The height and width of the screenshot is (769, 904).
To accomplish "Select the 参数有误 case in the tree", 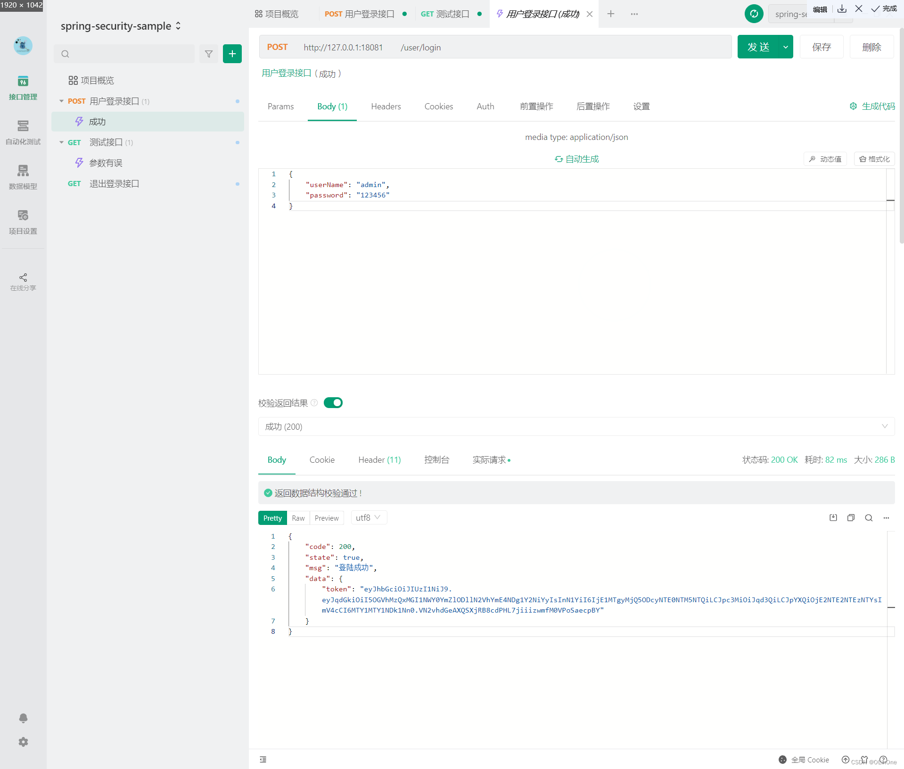I will (148, 163).
